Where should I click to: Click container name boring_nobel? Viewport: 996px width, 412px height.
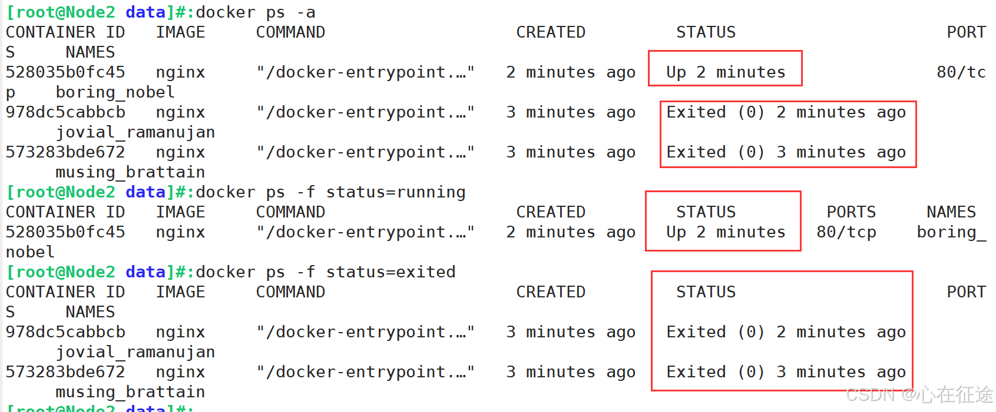(115, 92)
